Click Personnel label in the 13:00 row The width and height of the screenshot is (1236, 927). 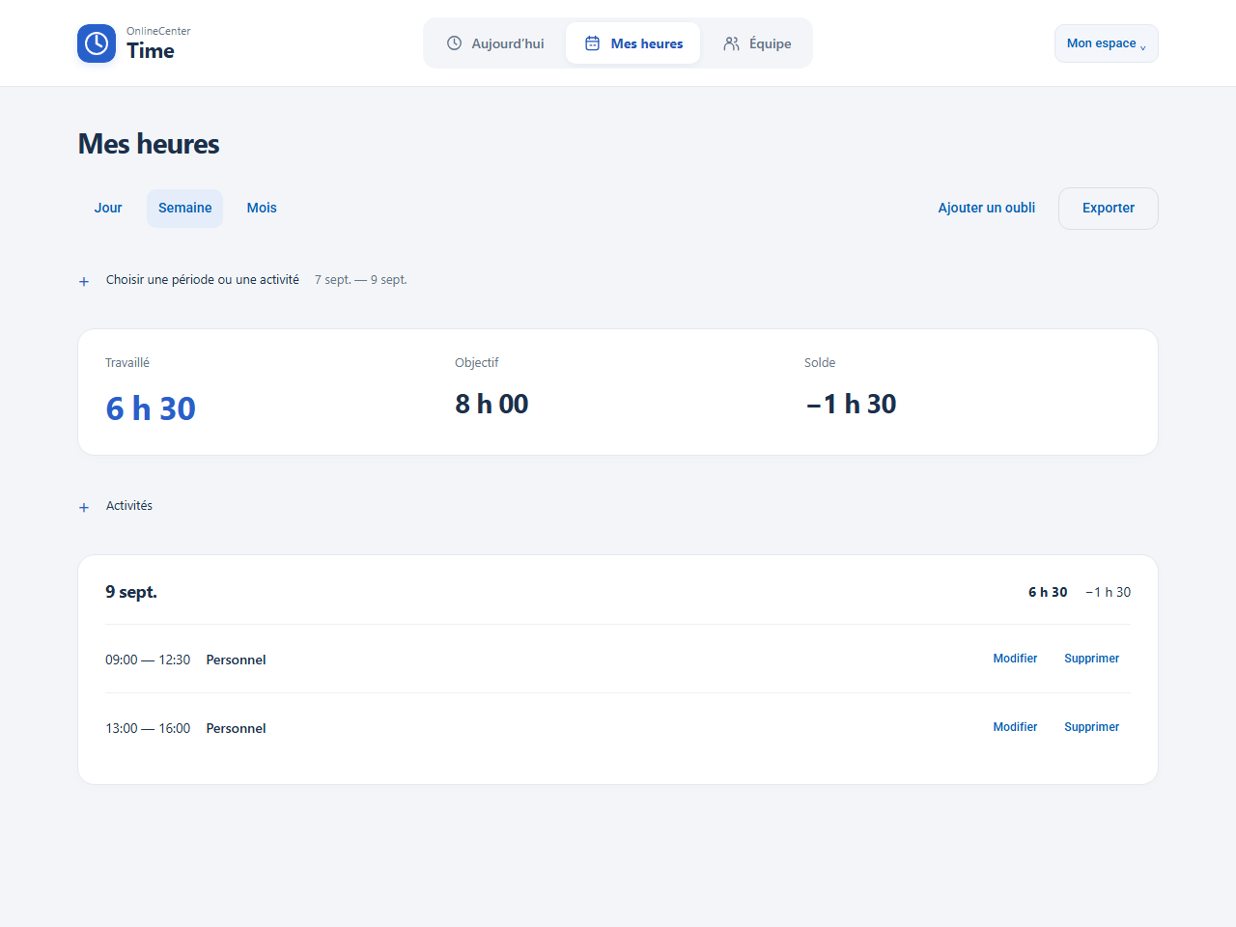[236, 728]
